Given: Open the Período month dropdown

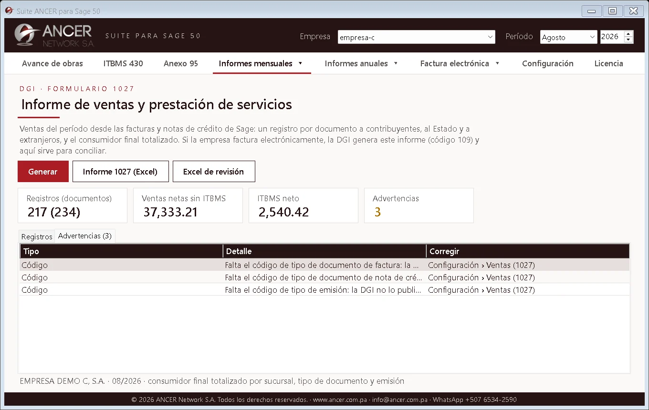Looking at the screenshot, I should tap(568, 37).
